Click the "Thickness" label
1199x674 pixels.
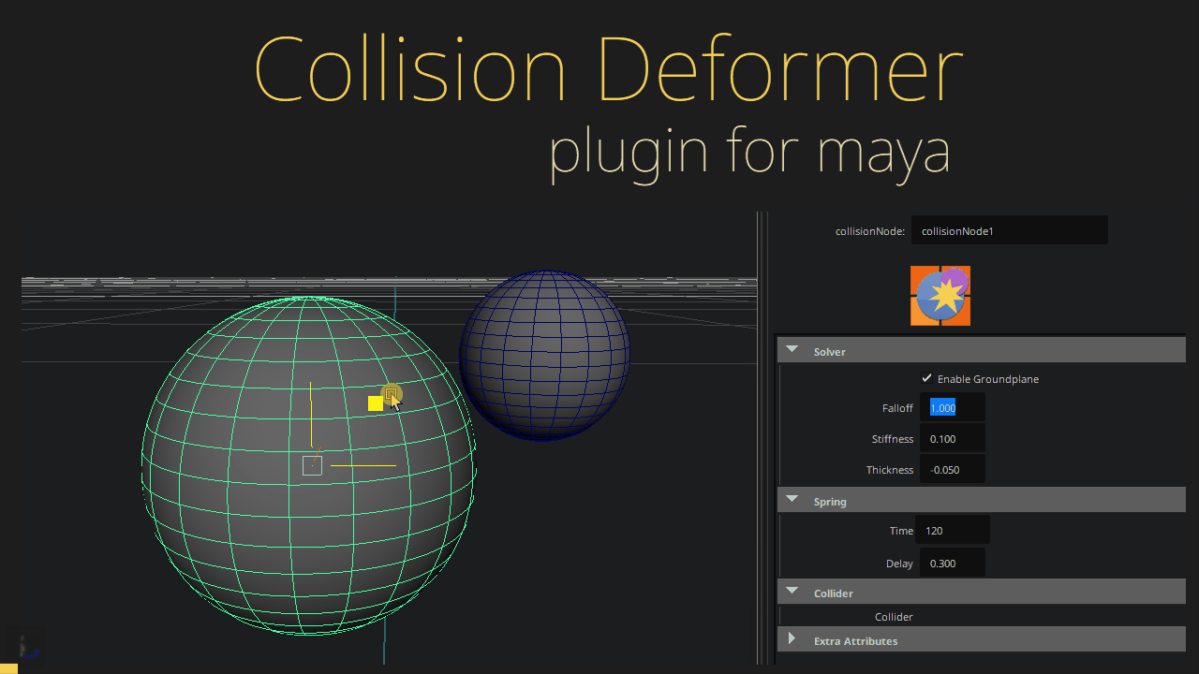point(890,470)
